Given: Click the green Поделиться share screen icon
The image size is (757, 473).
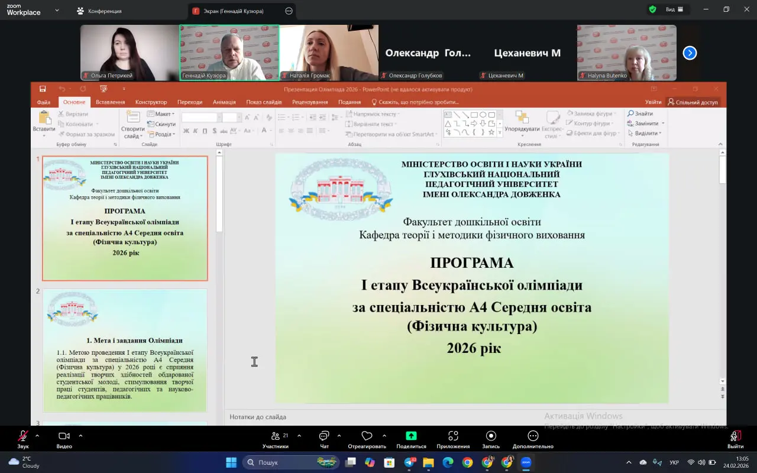Looking at the screenshot, I should [411, 436].
